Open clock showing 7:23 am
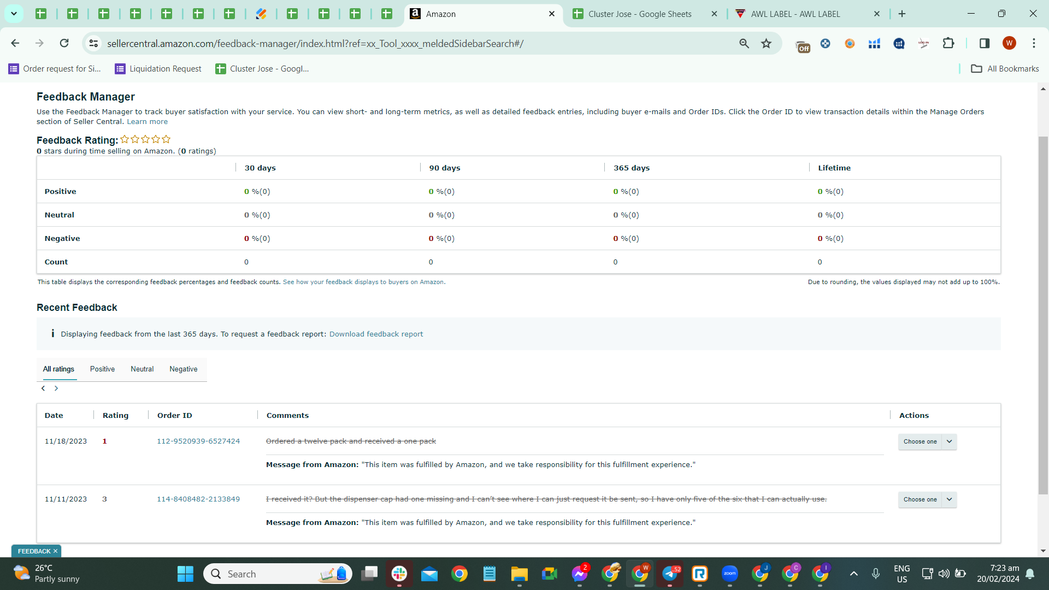This screenshot has width=1049, height=590. pyautogui.click(x=998, y=574)
